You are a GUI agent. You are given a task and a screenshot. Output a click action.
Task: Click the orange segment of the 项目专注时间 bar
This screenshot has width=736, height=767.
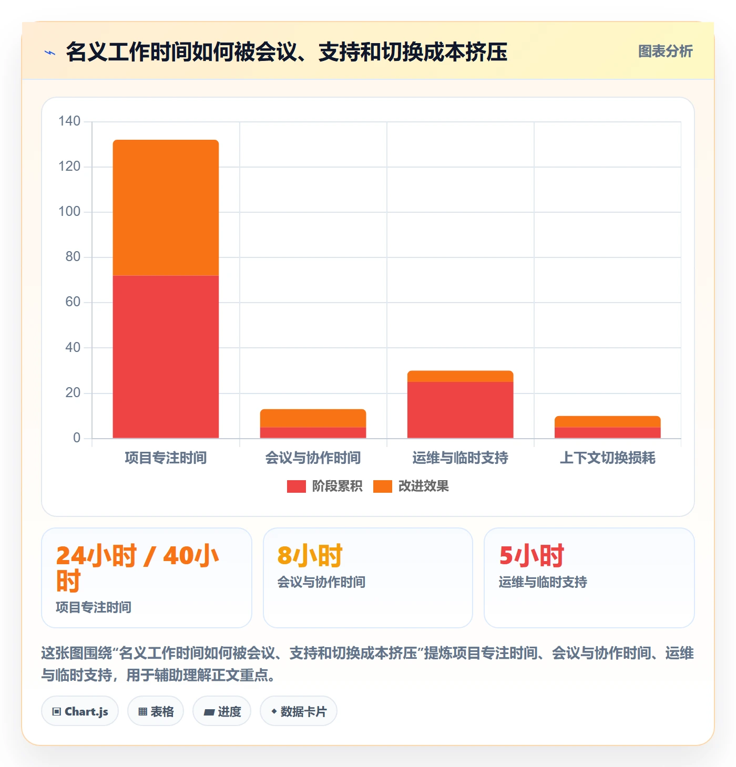coord(166,208)
